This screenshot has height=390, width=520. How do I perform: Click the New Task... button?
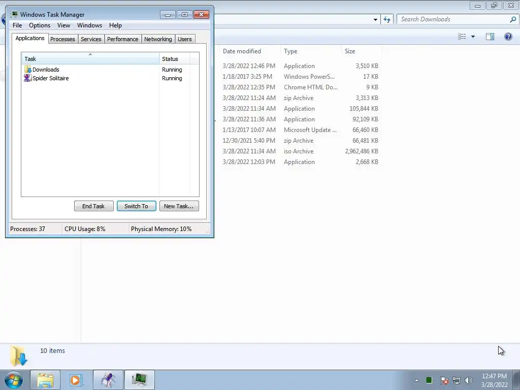coord(179,206)
